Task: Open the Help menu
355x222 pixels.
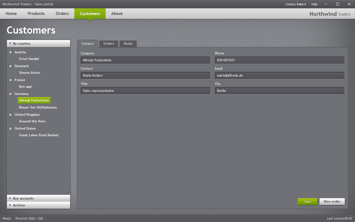Action: click(x=314, y=4)
